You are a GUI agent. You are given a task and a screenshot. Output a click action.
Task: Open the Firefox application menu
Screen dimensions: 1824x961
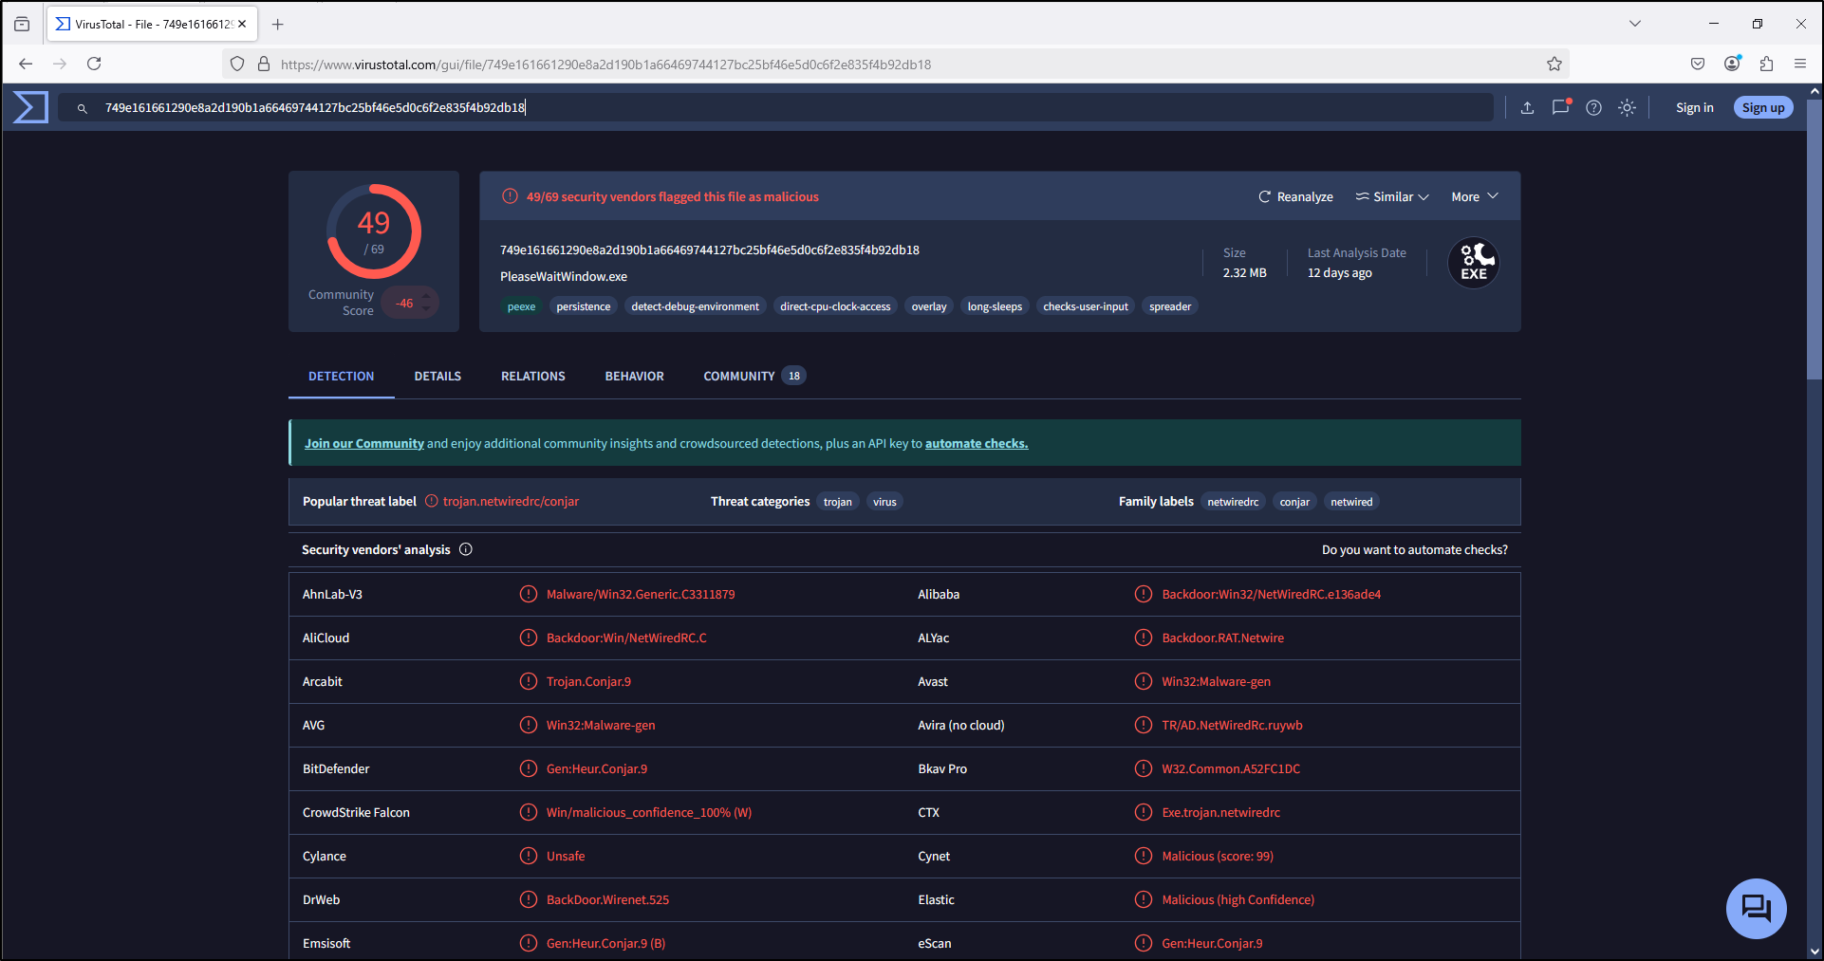[x=1800, y=64]
